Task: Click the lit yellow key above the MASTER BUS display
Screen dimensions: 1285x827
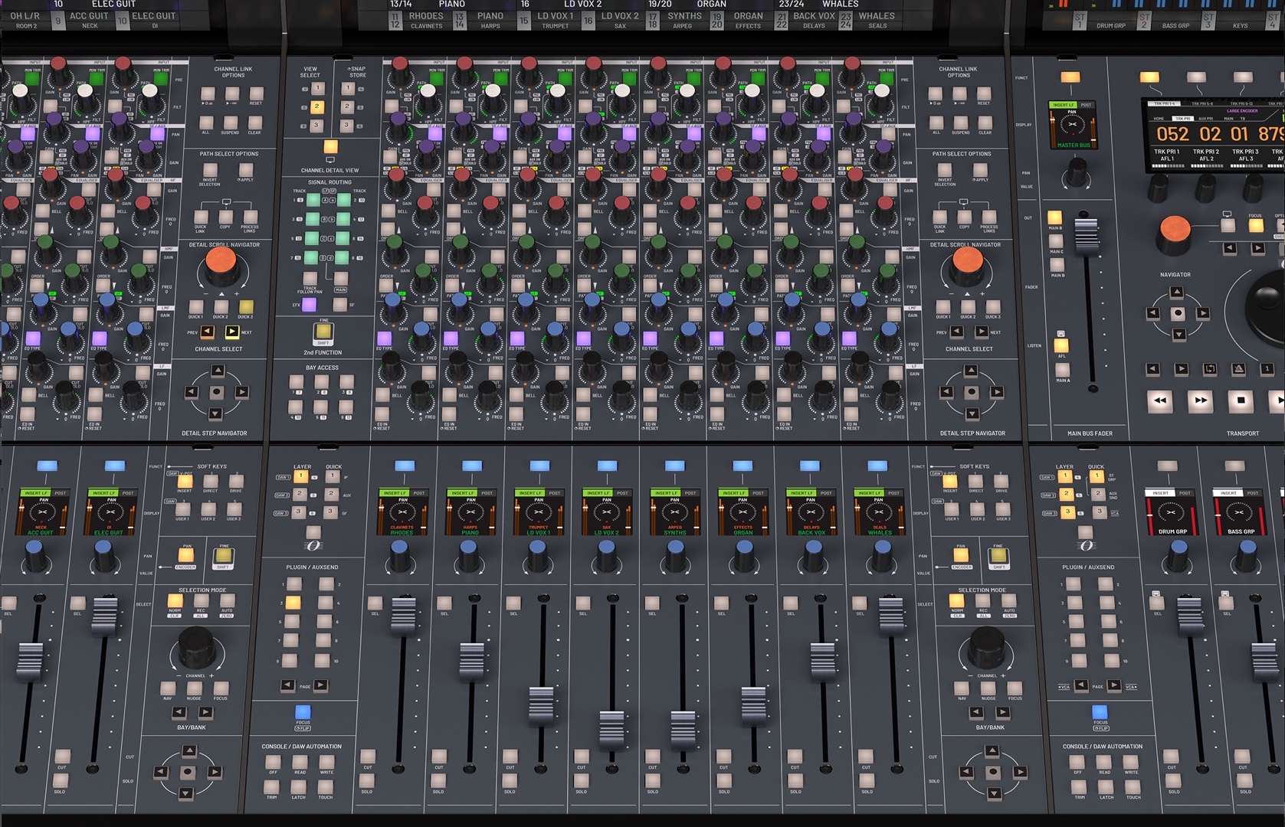Action: (x=1070, y=77)
